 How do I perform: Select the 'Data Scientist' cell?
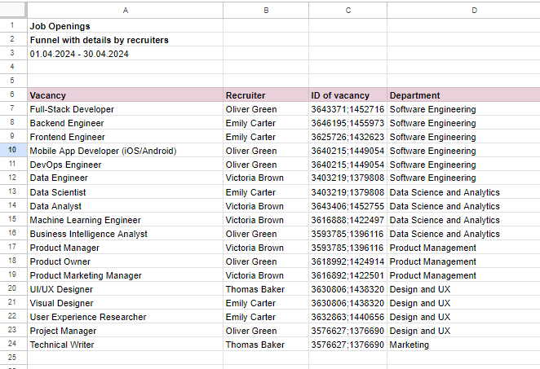[126, 192]
